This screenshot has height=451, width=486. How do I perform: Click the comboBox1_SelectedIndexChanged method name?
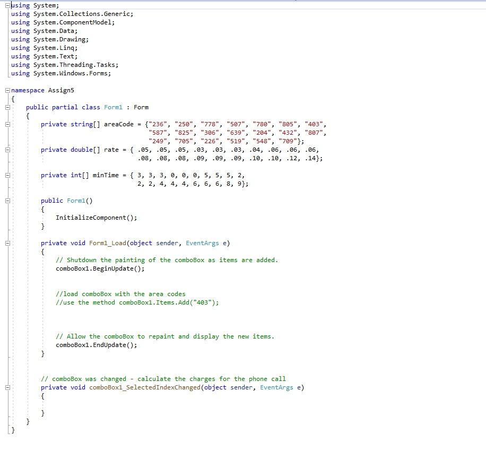[x=145, y=388]
